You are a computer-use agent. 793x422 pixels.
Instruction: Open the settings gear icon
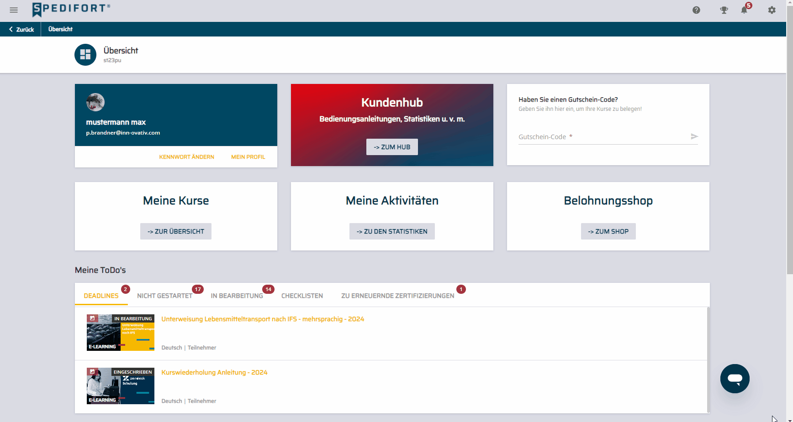click(772, 10)
